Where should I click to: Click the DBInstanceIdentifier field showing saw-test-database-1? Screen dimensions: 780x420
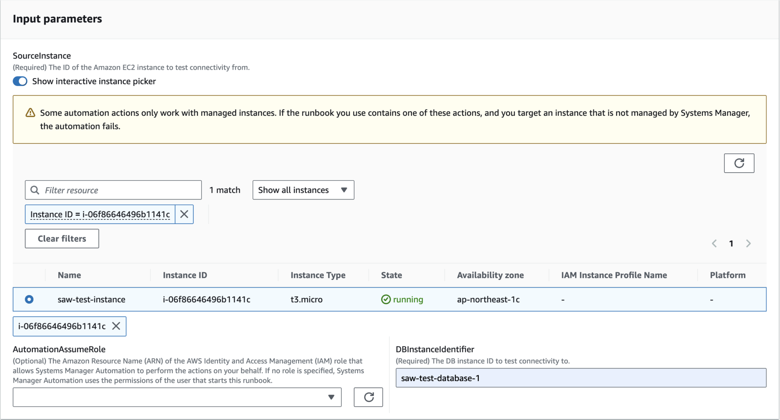click(x=581, y=378)
